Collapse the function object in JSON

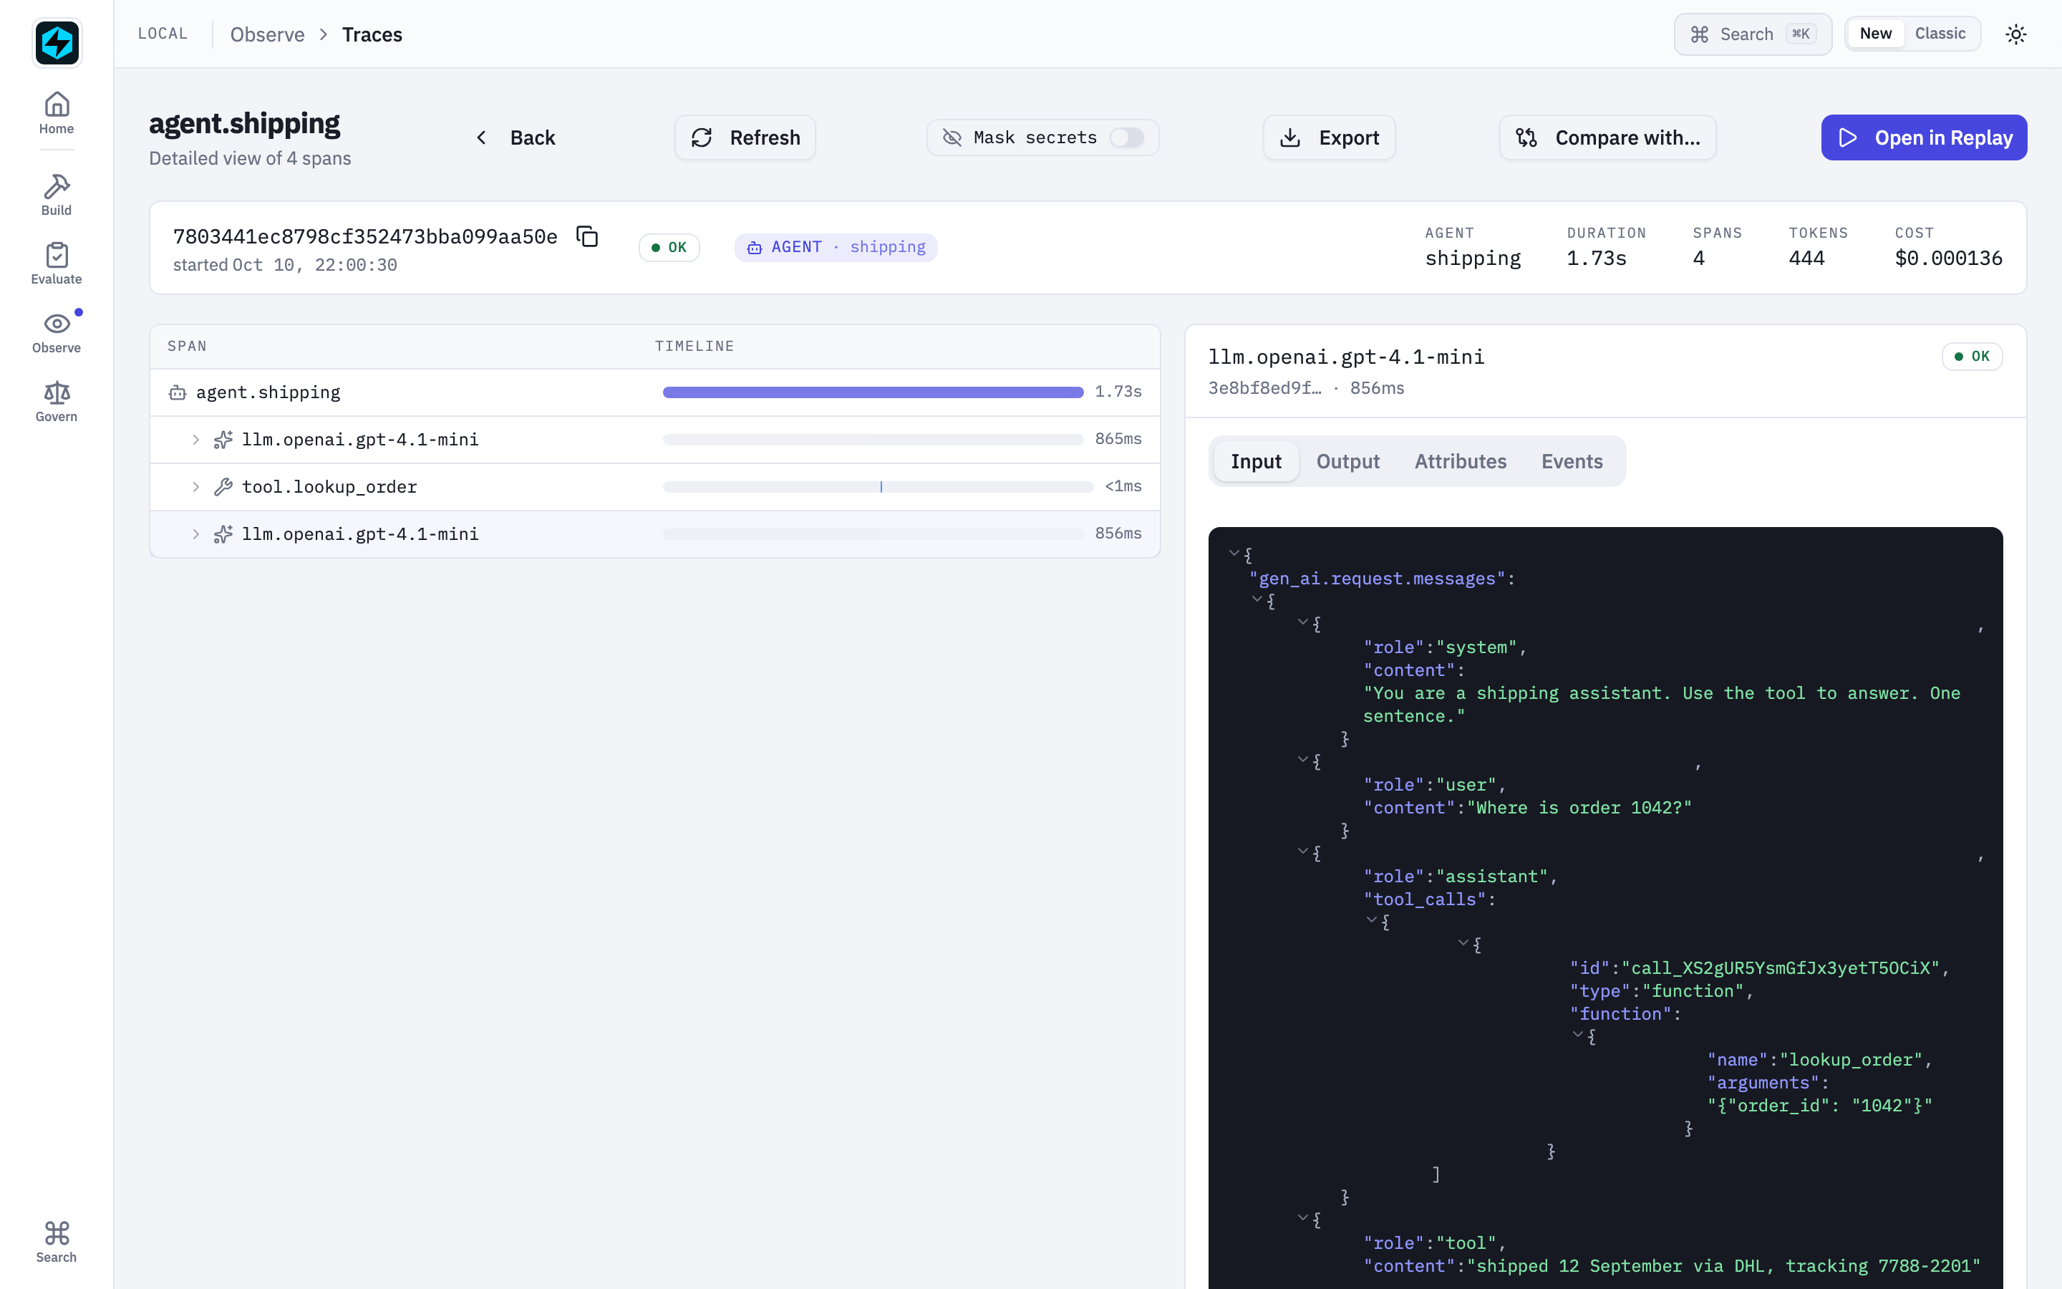click(x=1577, y=1035)
